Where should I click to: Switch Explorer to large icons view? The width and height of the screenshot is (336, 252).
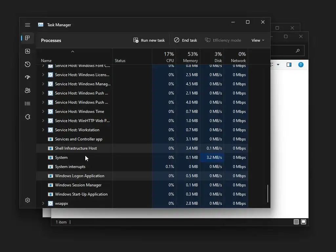pyautogui.click(x=304, y=222)
